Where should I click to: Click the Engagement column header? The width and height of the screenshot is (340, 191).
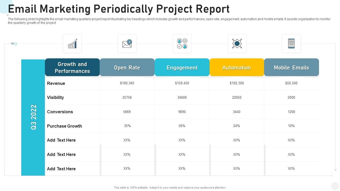click(x=182, y=68)
